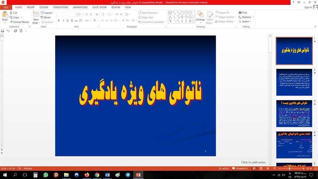The height and width of the screenshot is (179, 318).
Task: Toggle the Notes pane in the status bar
Action: click(x=224, y=168)
